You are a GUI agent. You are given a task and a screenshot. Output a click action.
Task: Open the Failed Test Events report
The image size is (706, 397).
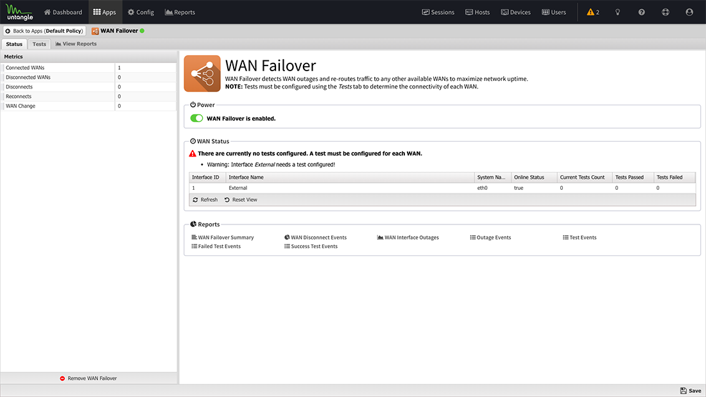216,247
